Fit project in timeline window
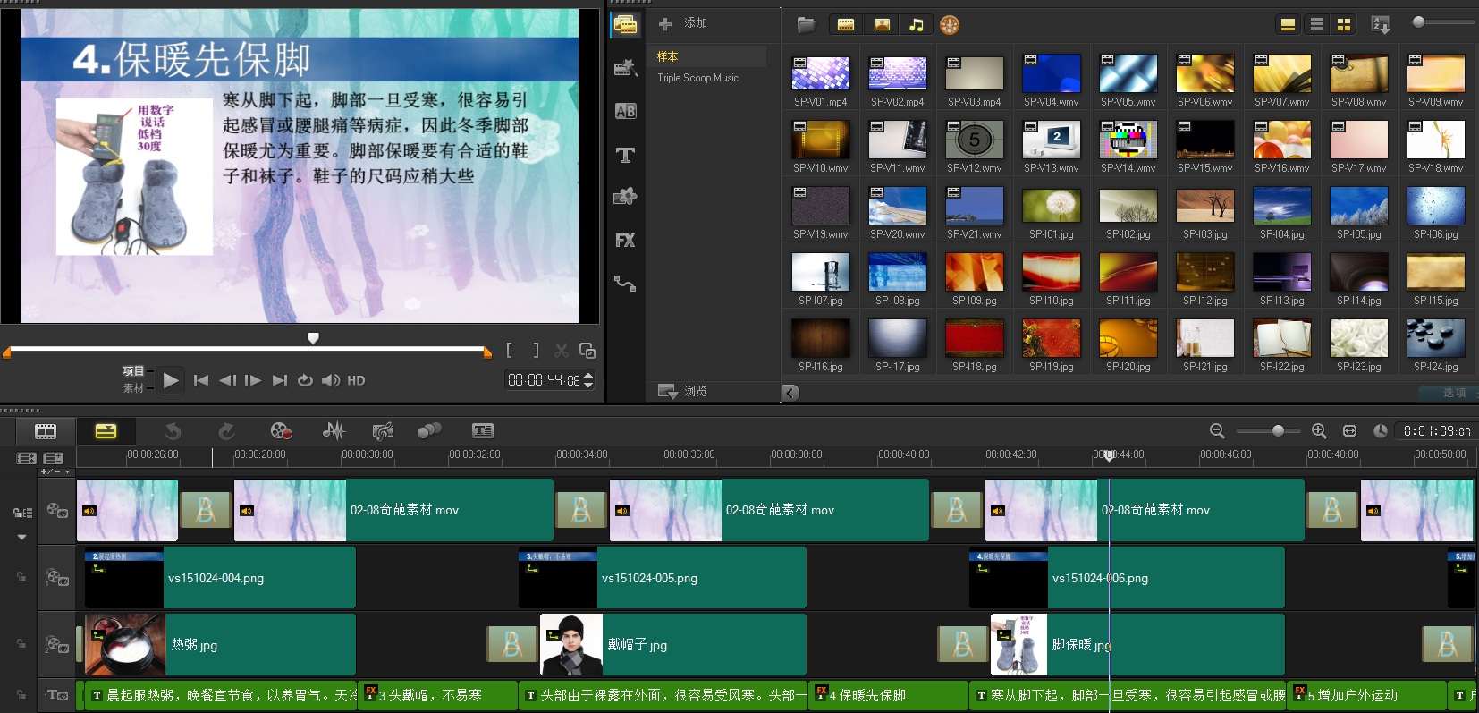 tap(1349, 431)
